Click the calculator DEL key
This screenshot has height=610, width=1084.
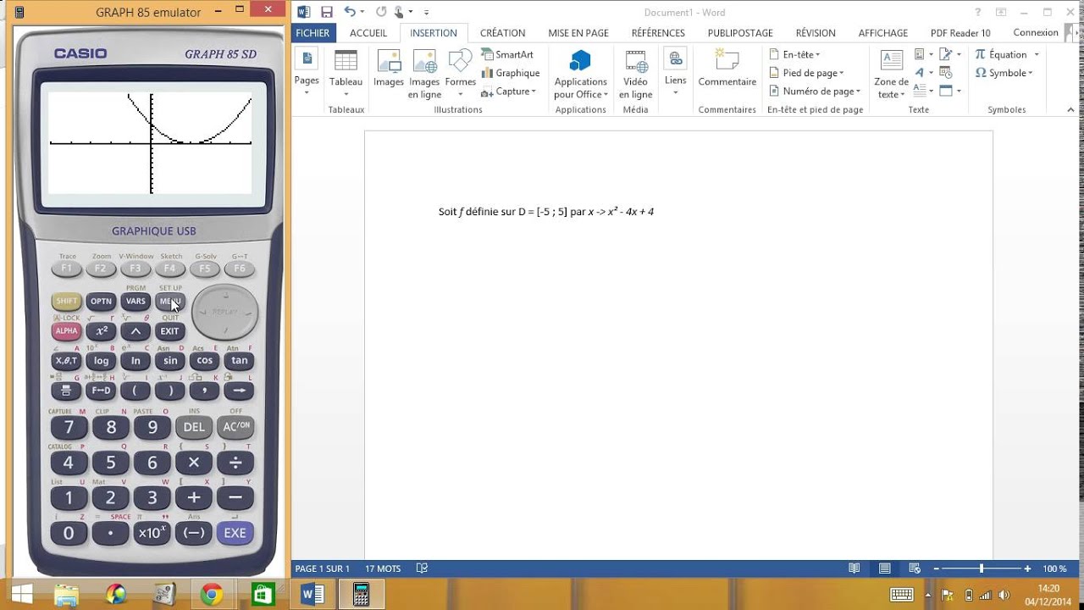[x=194, y=427]
